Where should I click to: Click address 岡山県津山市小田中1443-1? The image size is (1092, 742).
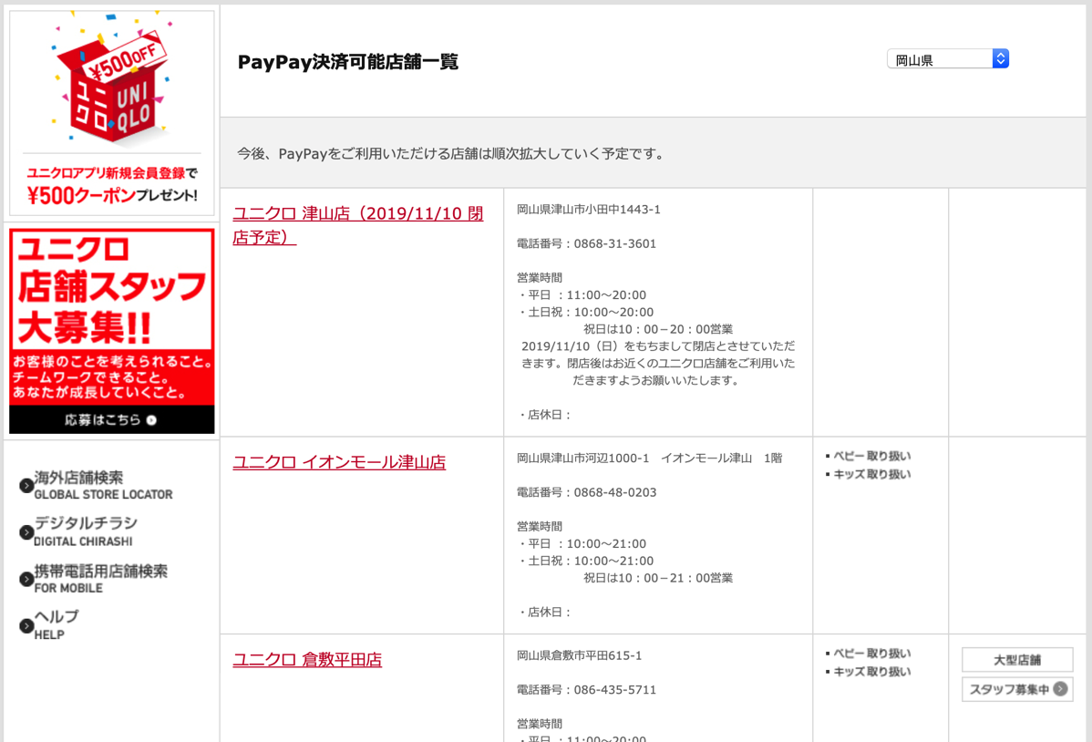click(x=589, y=210)
